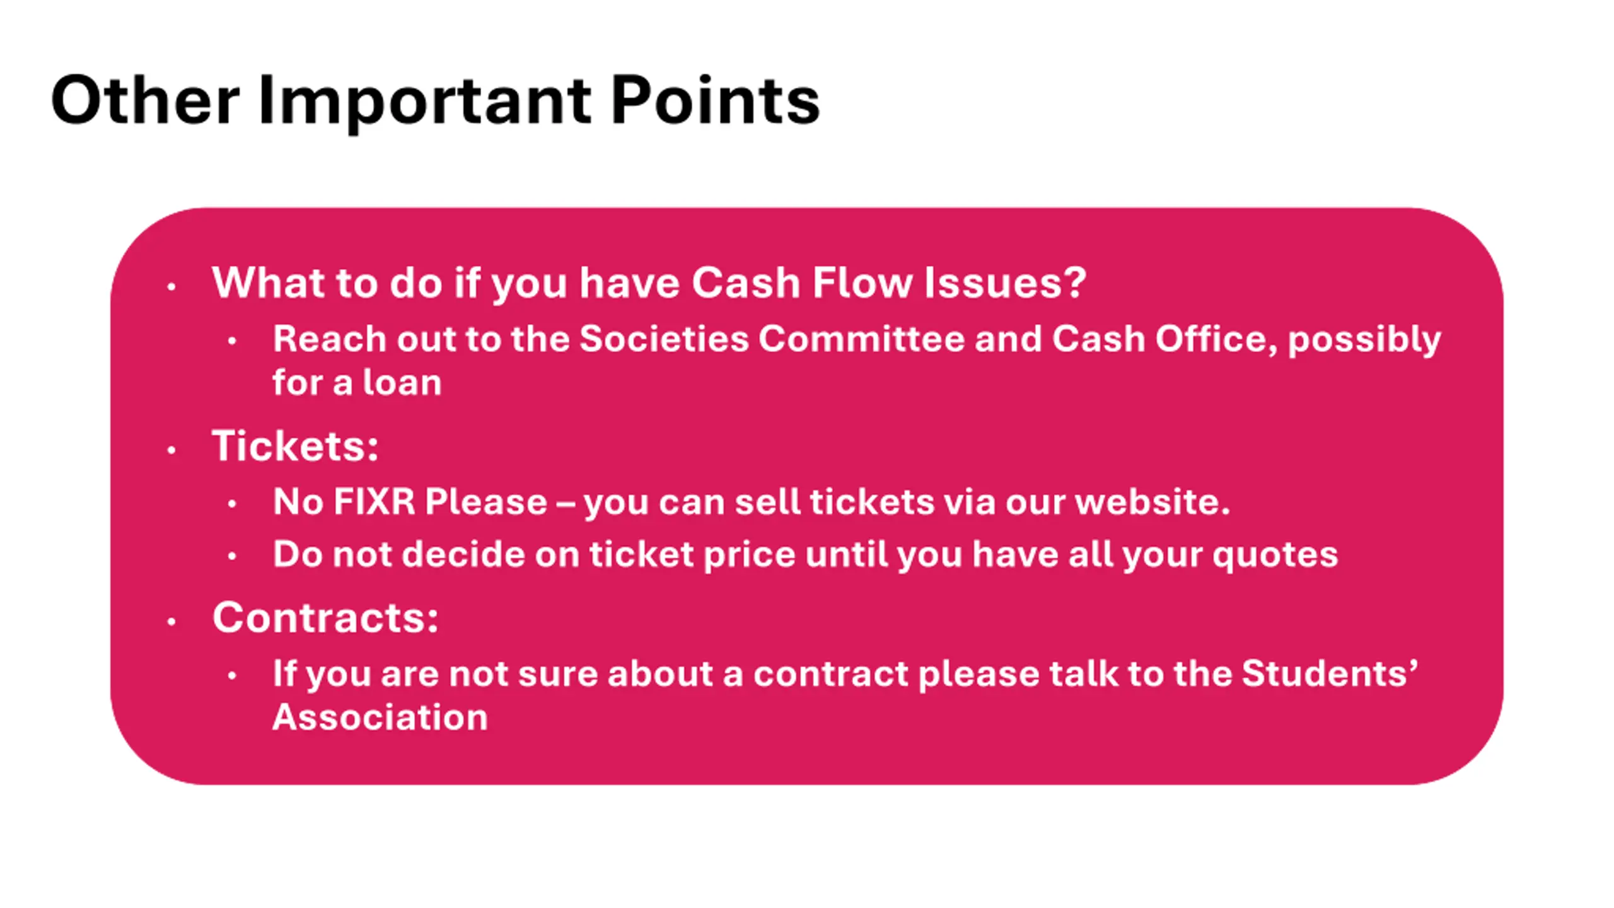
Task: Click the bullet dot beside Tickets:
Action: pos(171,450)
